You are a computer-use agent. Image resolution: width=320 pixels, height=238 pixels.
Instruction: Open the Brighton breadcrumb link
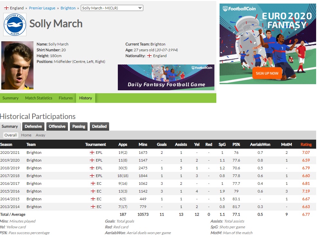pyautogui.click(x=68, y=8)
